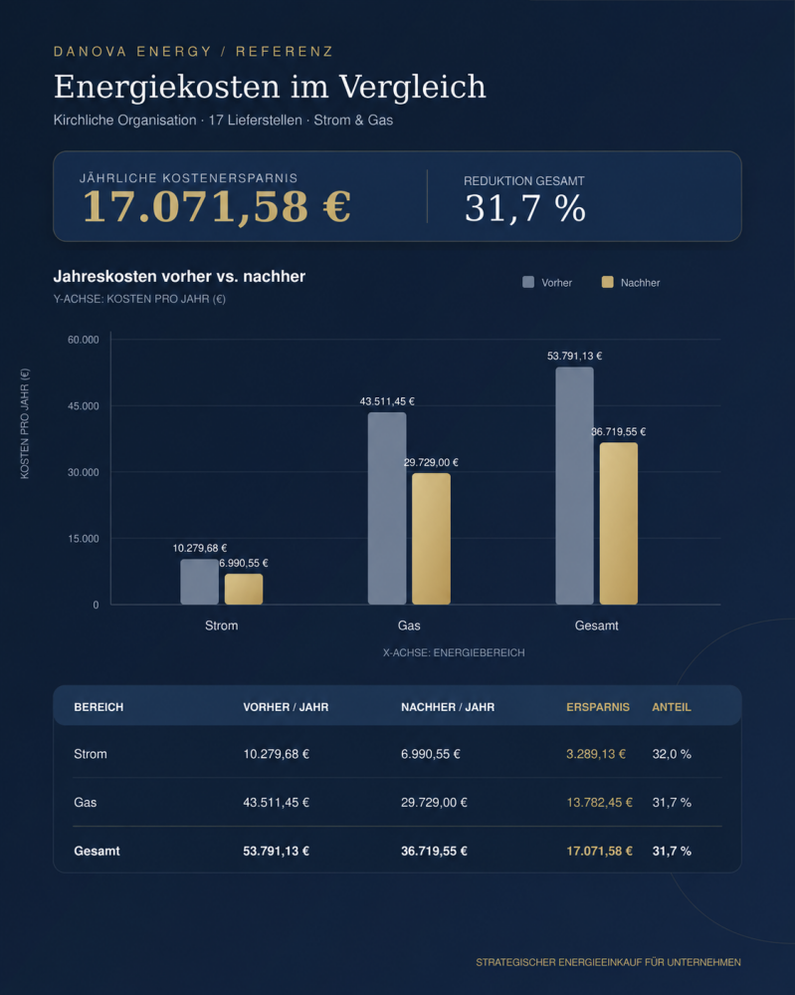795x995 pixels.
Task: Click the Nachher legend label
Action: 641,283
